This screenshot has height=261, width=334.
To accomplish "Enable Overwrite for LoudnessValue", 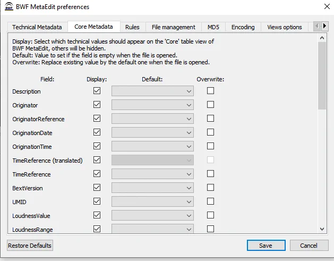I will (x=210, y=215).
